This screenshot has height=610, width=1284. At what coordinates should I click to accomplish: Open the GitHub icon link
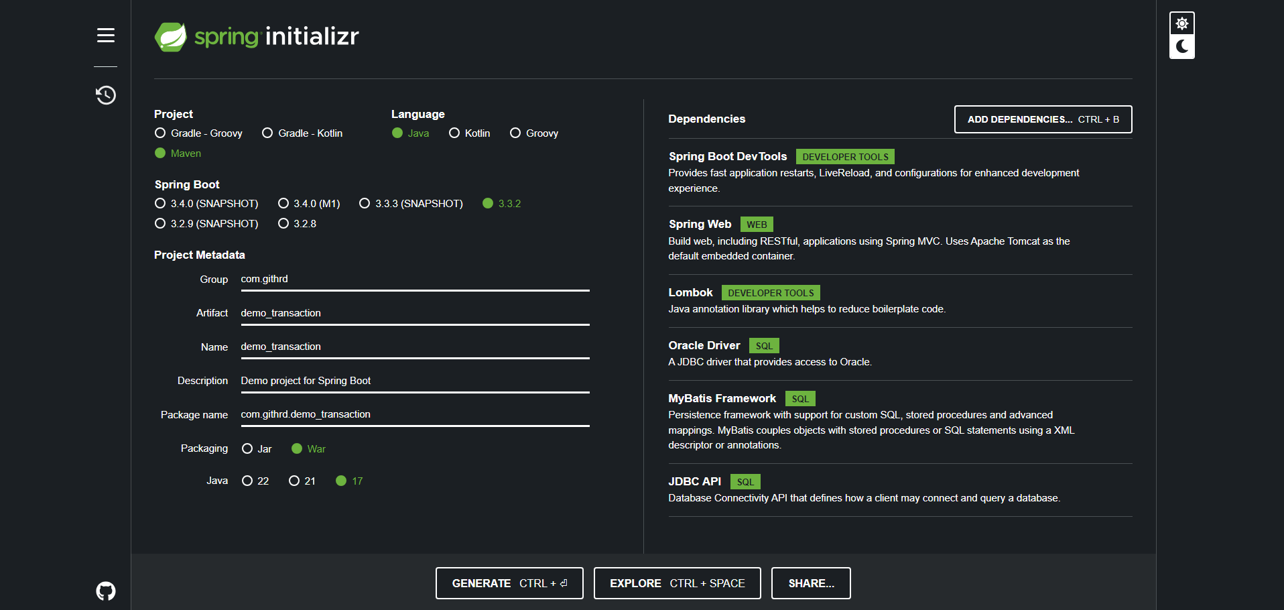click(106, 591)
